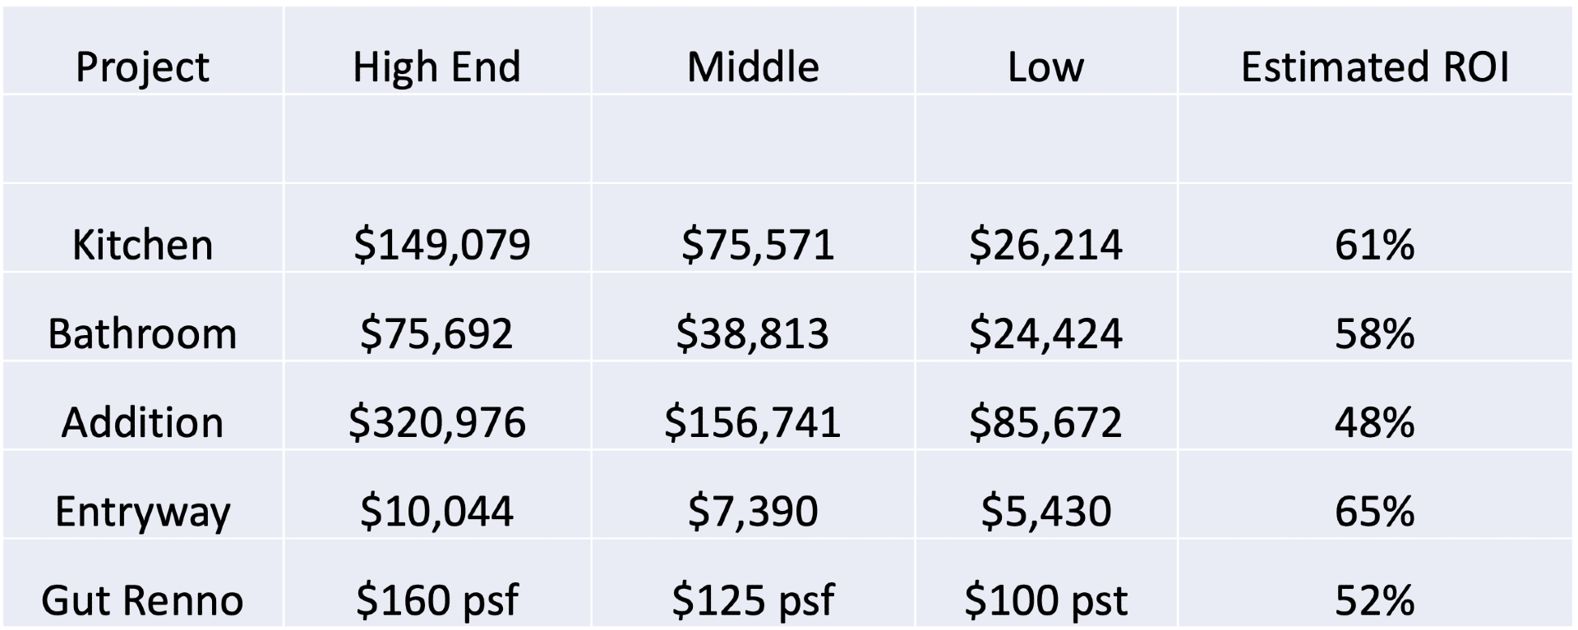Click the $24,424 Bathroom low cell

pos(1045,333)
